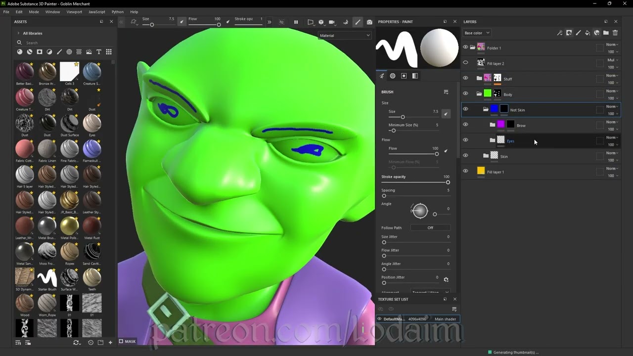
Task: Filter assets by Filters half-circle icon
Action: [x=49, y=52]
